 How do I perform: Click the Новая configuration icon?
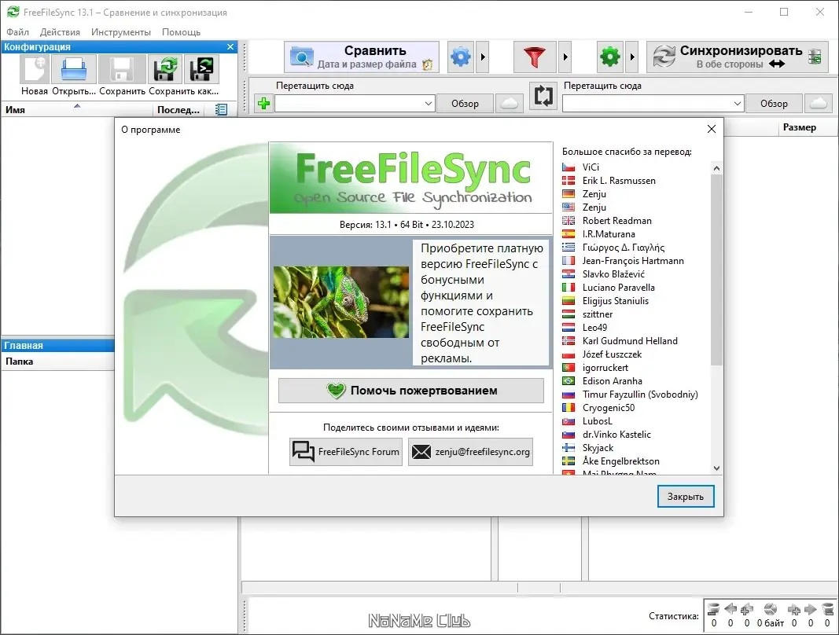pyautogui.click(x=35, y=69)
